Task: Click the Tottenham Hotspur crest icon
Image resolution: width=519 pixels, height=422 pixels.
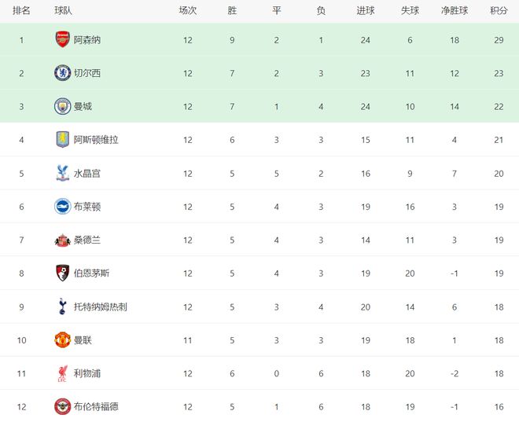Action: coord(62,306)
